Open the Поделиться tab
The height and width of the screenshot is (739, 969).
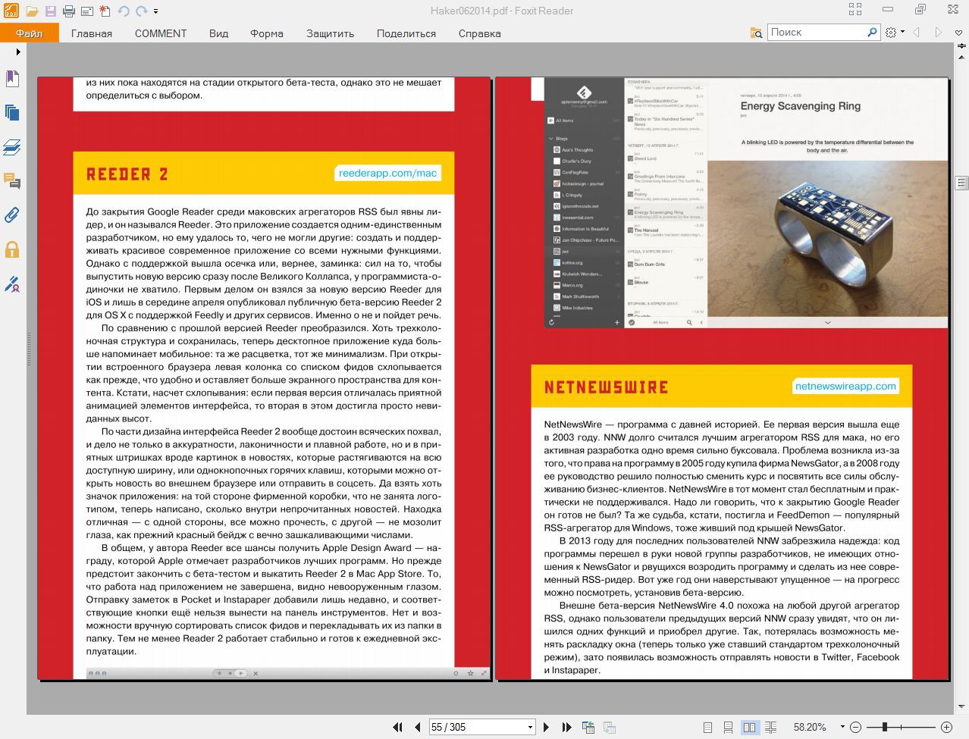pyautogui.click(x=406, y=33)
